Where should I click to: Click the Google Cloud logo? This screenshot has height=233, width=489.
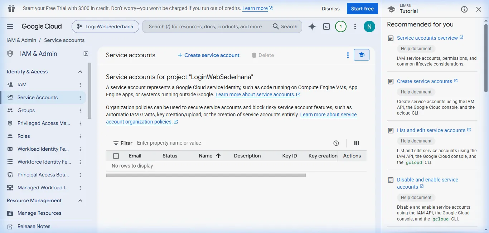tap(42, 26)
